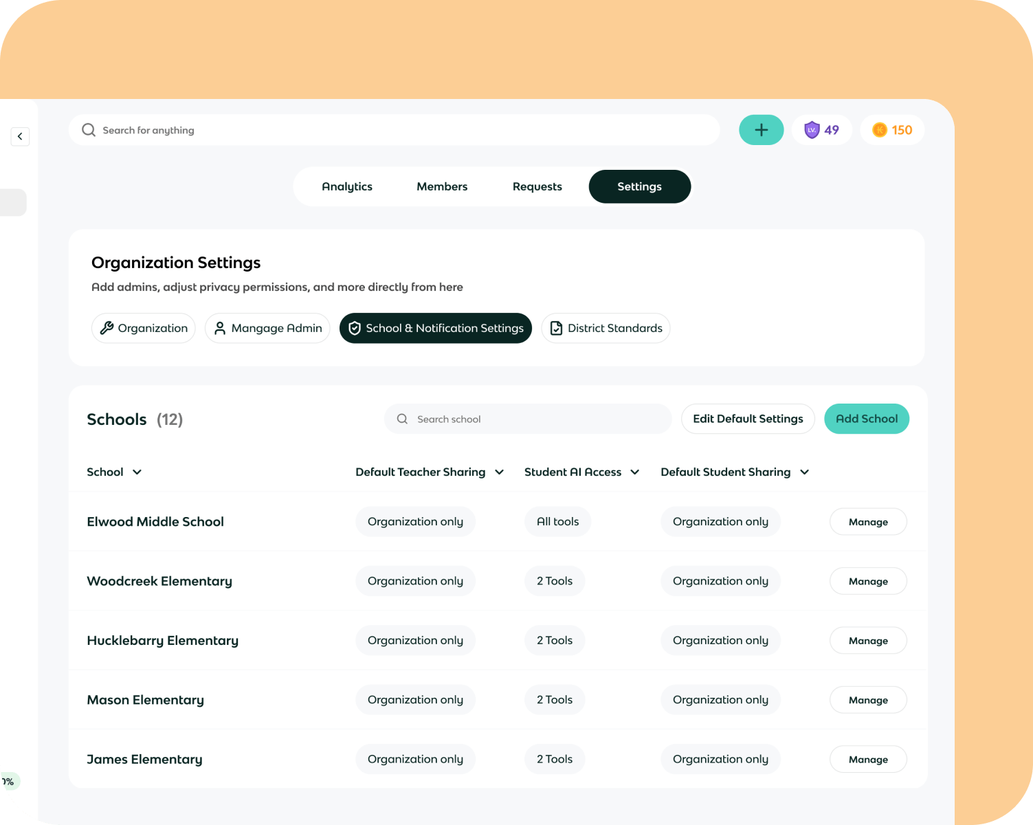Switch to the Analytics tab
This screenshot has height=825, width=1033.
click(347, 186)
